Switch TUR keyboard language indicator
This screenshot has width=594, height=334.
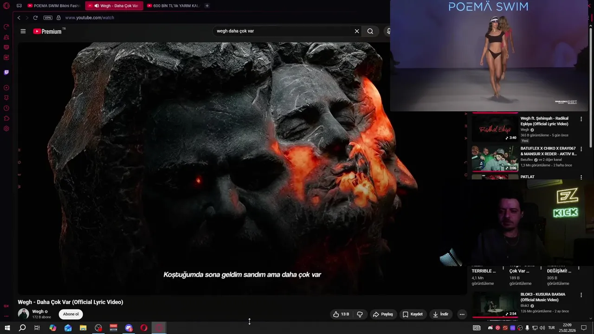point(551,328)
